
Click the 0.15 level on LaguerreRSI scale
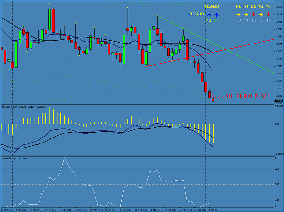[x=277, y=200]
